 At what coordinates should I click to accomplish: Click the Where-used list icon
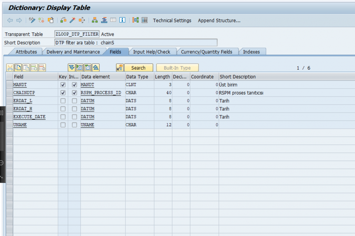(x=82, y=20)
